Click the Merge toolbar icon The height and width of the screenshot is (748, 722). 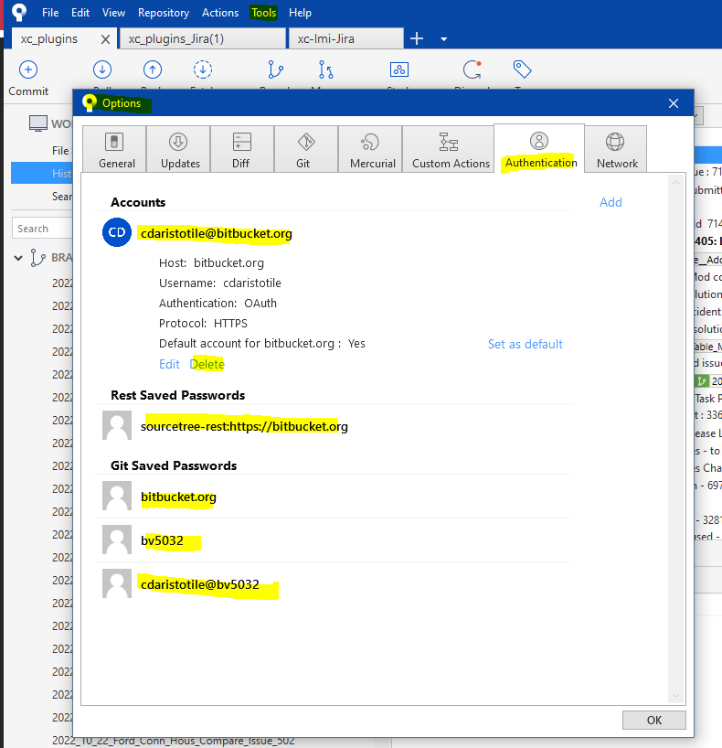[x=325, y=69]
